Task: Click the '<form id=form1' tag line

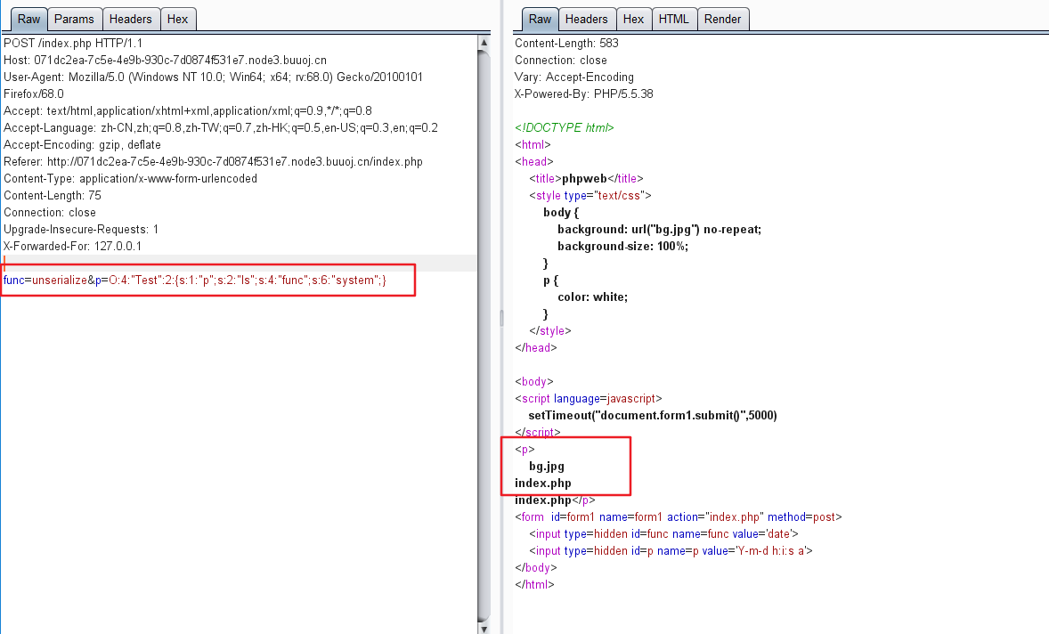Action: tap(679, 517)
